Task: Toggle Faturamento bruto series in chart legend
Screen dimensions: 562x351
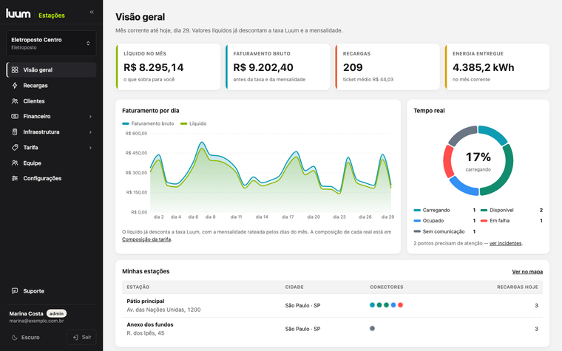Action: 148,123
